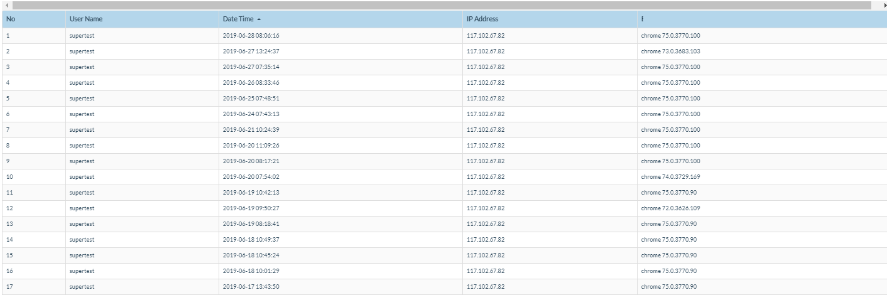Click the Date Time sort arrow icon
This screenshot has width=887, height=295.
259,19
